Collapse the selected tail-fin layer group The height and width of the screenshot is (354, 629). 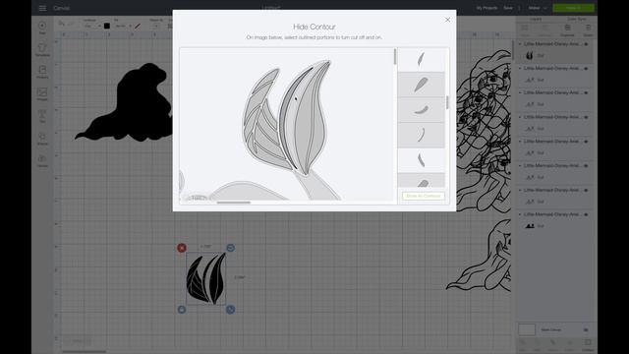click(520, 44)
